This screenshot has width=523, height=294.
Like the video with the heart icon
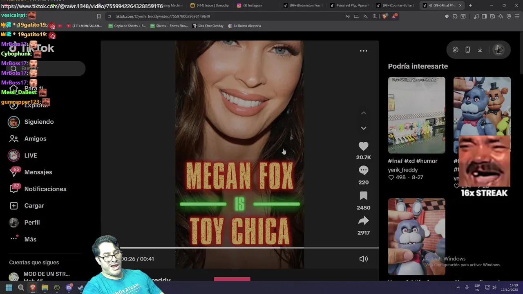tap(363, 146)
